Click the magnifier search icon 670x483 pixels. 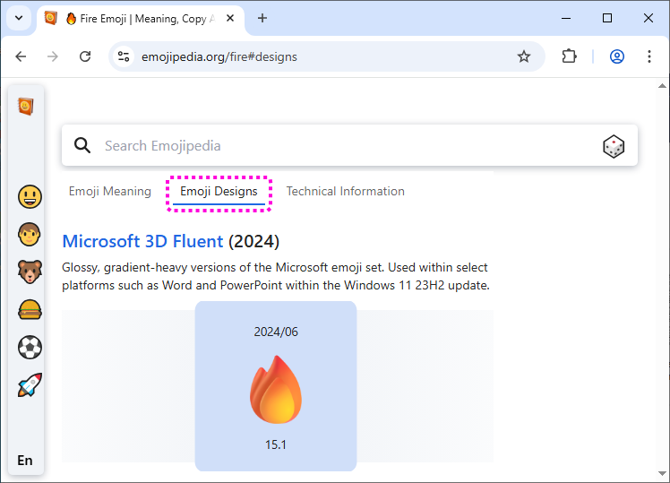pyautogui.click(x=82, y=145)
